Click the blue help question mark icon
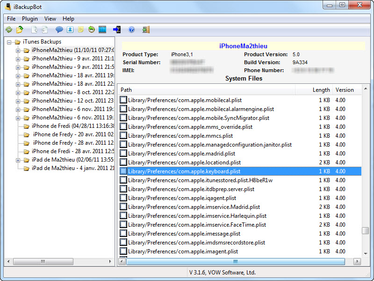 (x=131, y=30)
